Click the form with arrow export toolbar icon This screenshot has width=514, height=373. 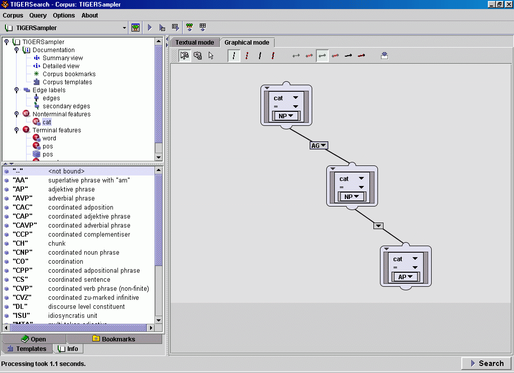click(x=176, y=28)
